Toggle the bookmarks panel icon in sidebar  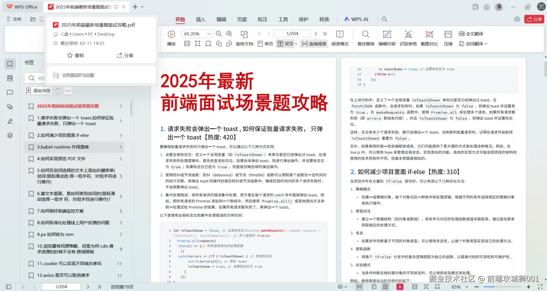click(x=10, y=64)
